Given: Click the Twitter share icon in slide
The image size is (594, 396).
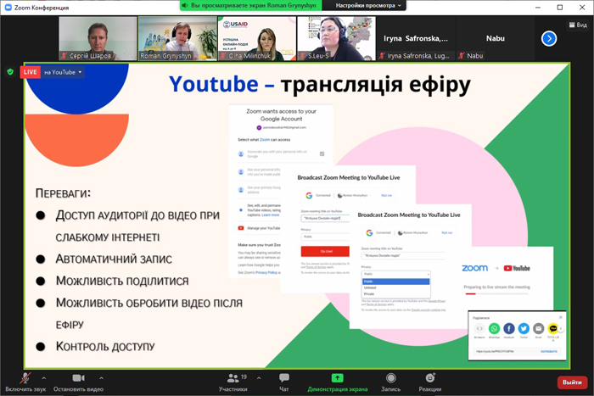Looking at the screenshot, I should click(x=524, y=329).
